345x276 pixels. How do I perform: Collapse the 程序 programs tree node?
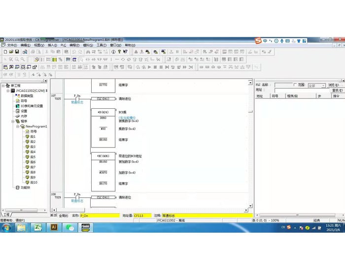point(14,121)
